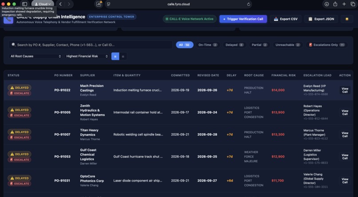Click Weather Force Majeure root cause
The width and height of the screenshot is (358, 197).
pyautogui.click(x=251, y=157)
